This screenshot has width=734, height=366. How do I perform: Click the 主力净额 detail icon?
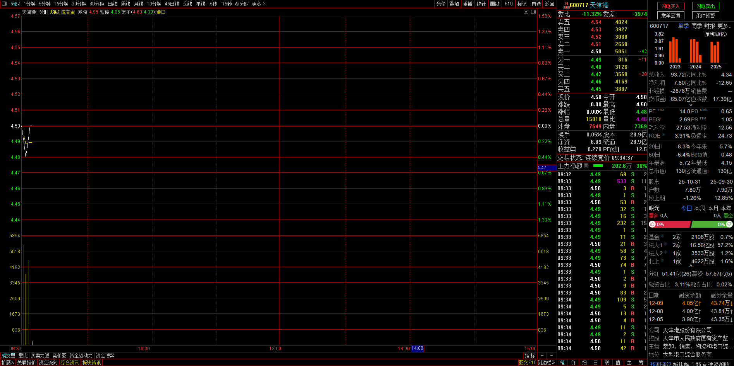click(586, 166)
